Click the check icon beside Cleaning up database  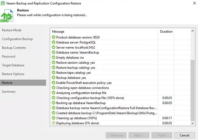point(54,118)
